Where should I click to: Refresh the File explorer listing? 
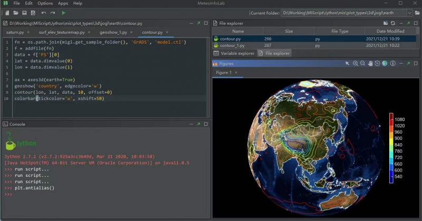pos(392,23)
